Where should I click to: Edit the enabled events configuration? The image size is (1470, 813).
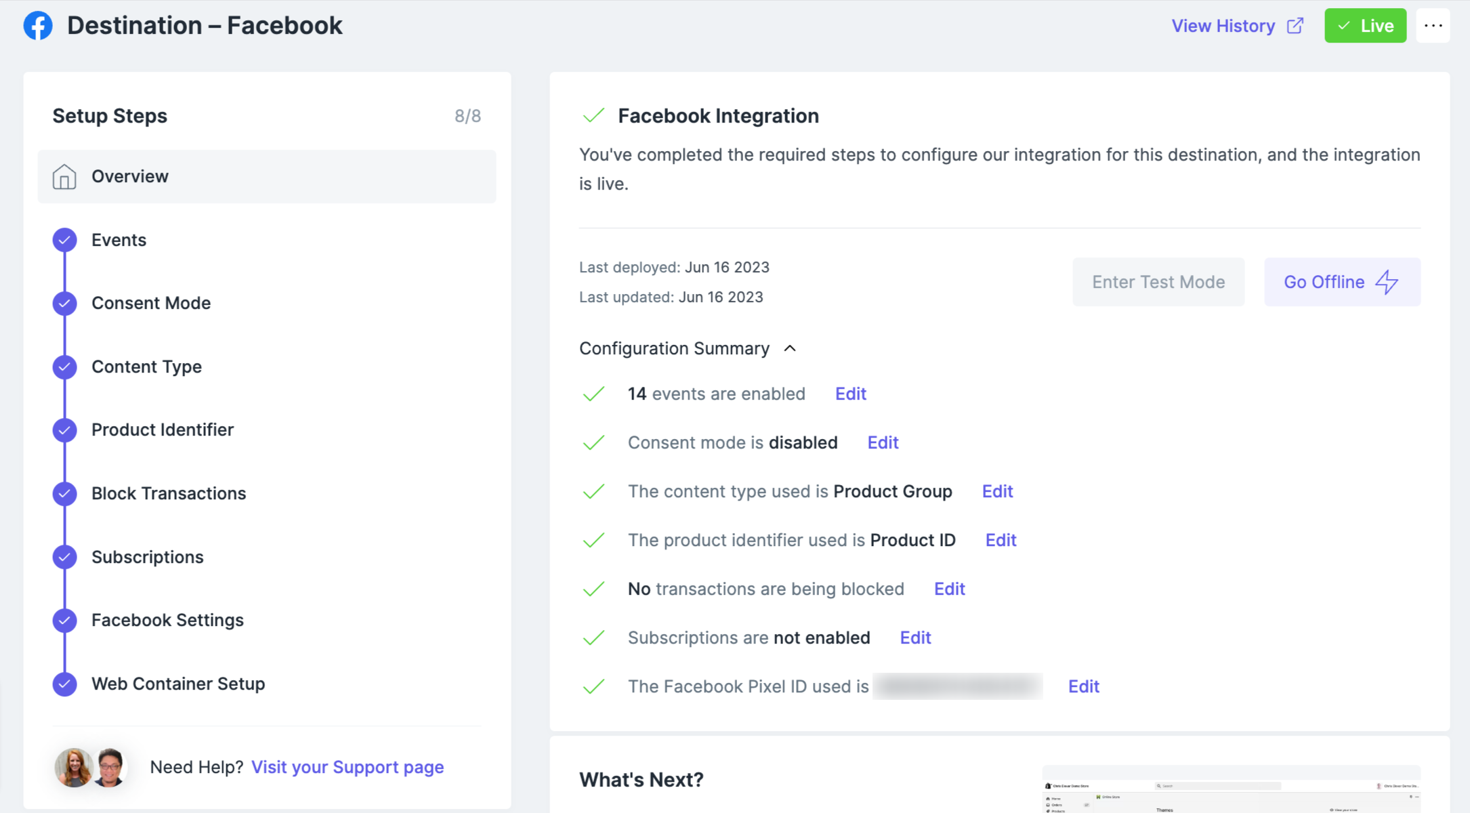[x=850, y=394]
